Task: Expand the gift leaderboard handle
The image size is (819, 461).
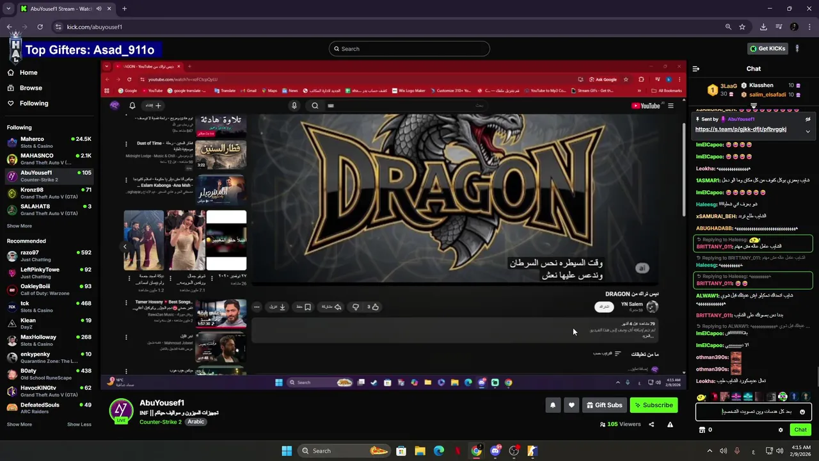Action: [x=754, y=106]
